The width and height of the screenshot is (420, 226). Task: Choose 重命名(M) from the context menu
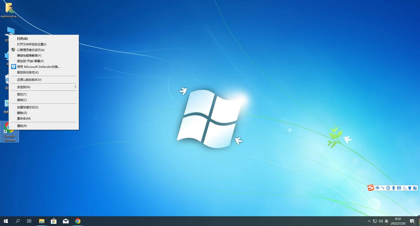pos(44,118)
